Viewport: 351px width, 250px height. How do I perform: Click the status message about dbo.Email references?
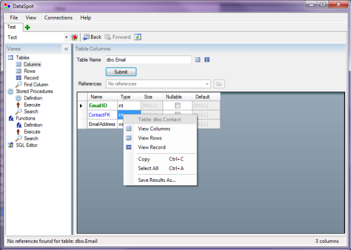[52, 241]
